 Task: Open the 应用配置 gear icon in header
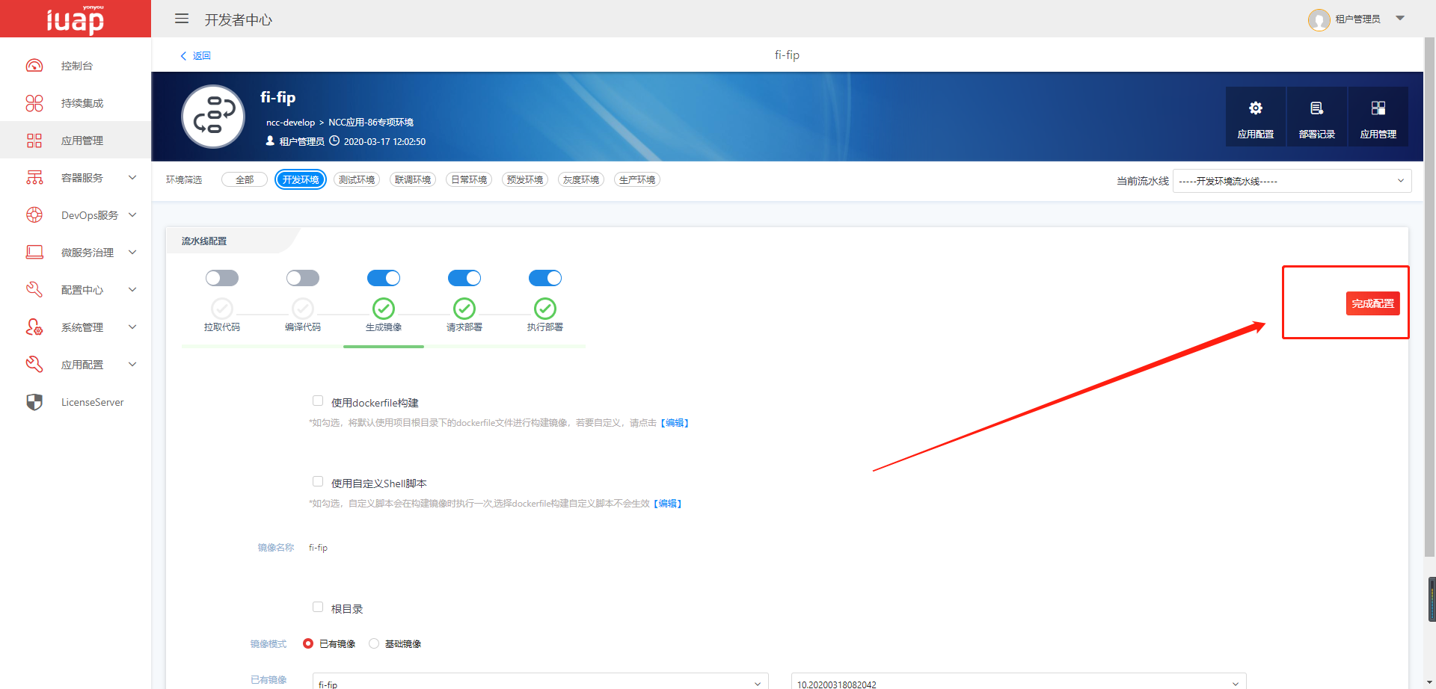click(1255, 109)
